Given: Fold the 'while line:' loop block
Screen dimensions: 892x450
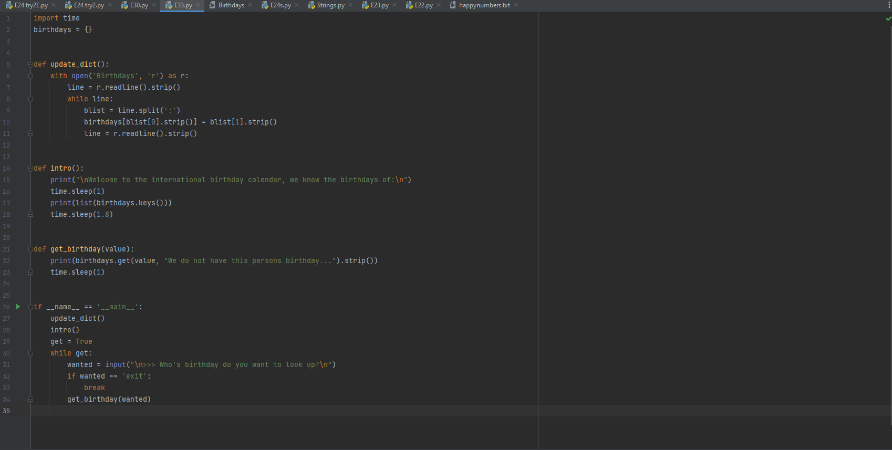Looking at the screenshot, I should click(30, 99).
